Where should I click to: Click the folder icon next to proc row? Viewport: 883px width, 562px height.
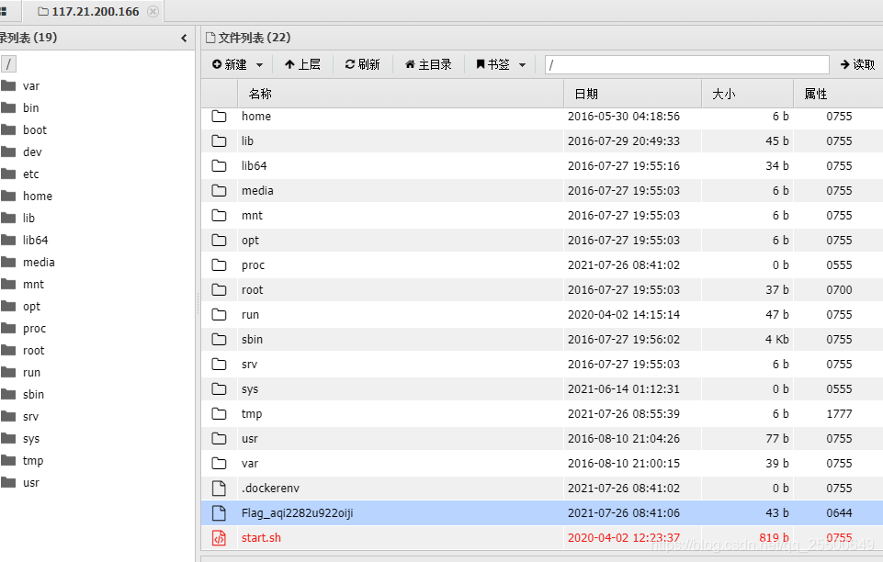219,264
